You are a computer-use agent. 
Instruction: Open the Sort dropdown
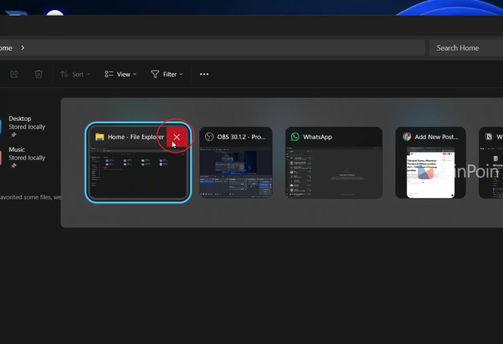(x=75, y=74)
